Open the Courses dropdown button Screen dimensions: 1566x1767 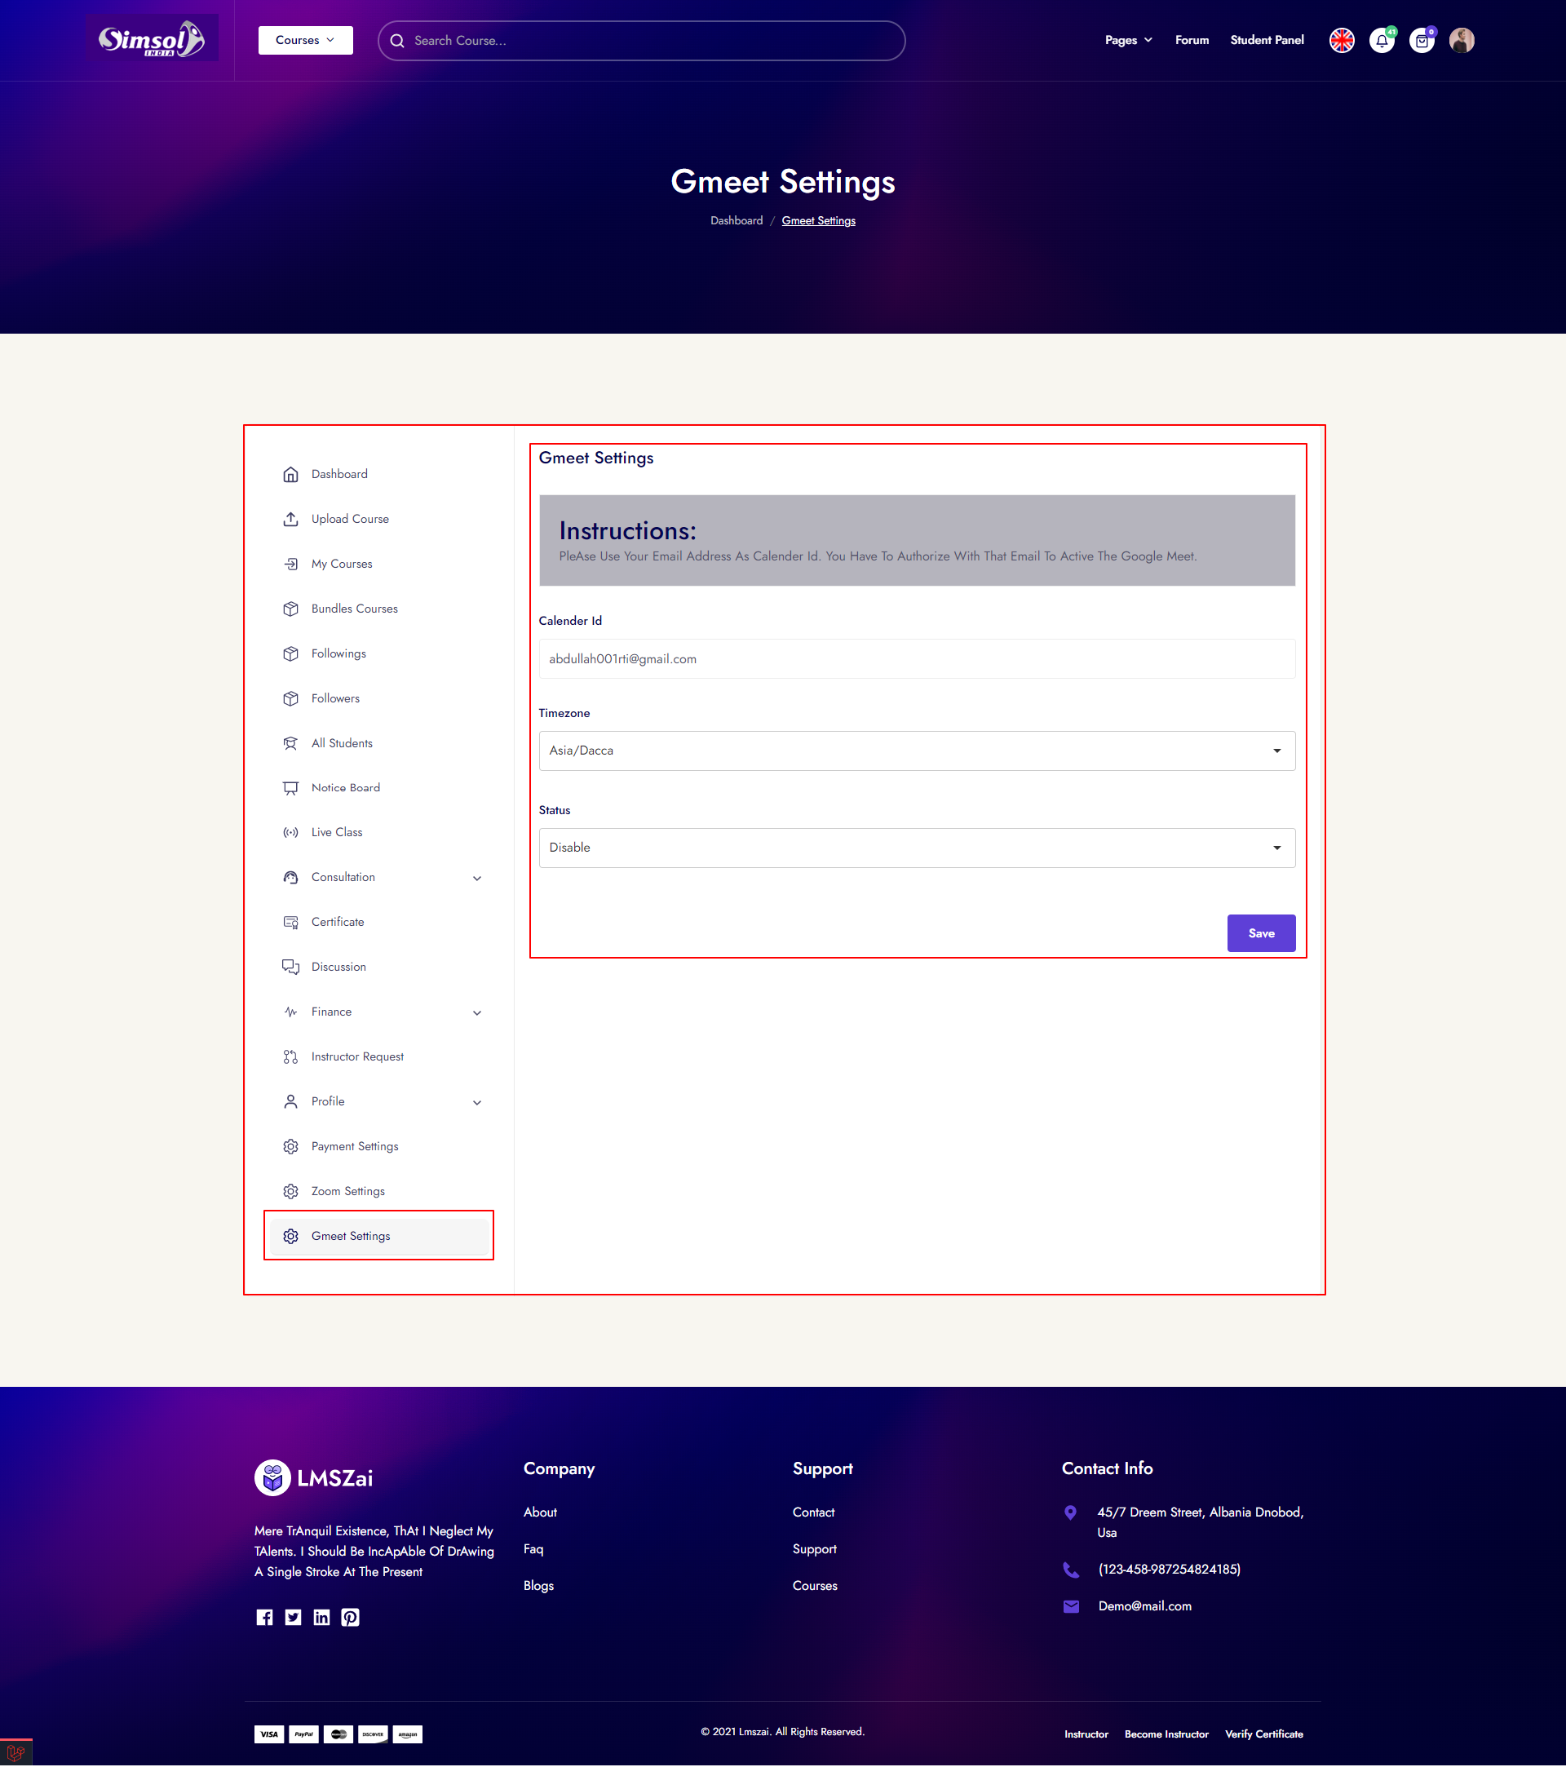click(305, 41)
